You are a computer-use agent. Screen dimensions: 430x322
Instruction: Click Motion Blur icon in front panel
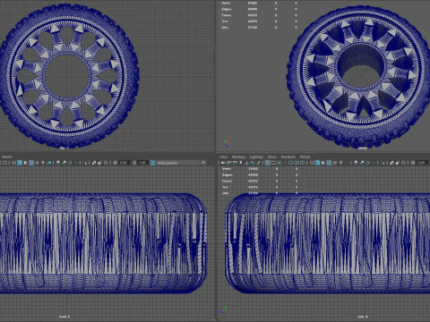[64, 163]
